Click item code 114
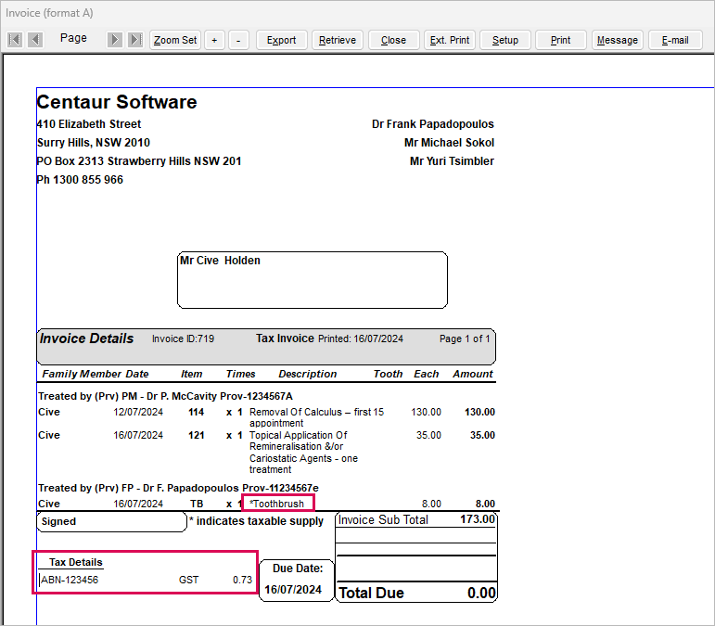Viewport: 715px width, 626px height. click(196, 412)
